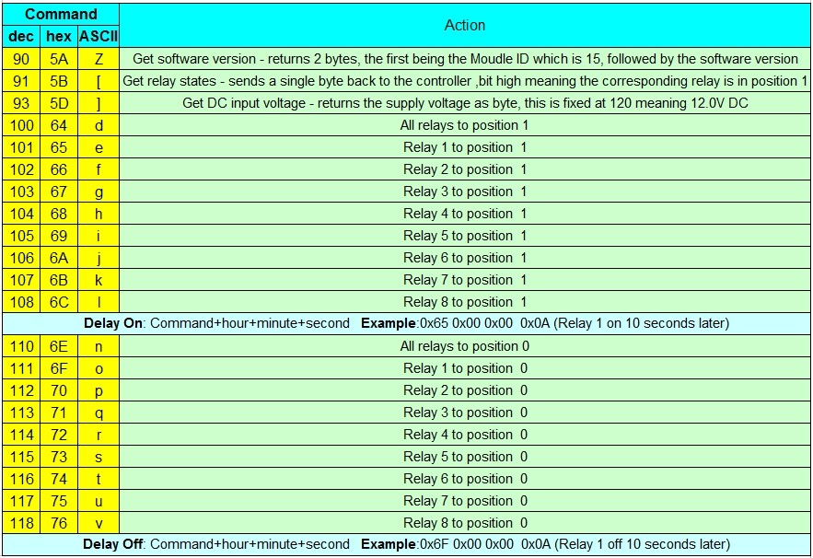This screenshot has width=813, height=558.
Task: Click decimal value 116 cell
Action: coord(21,479)
